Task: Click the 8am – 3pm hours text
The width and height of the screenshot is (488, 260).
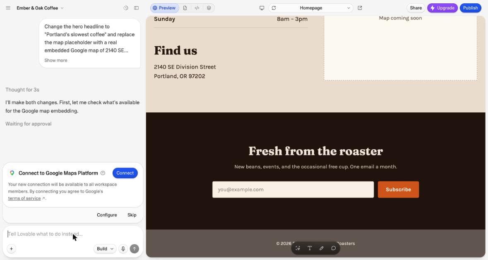Action: tap(292, 19)
